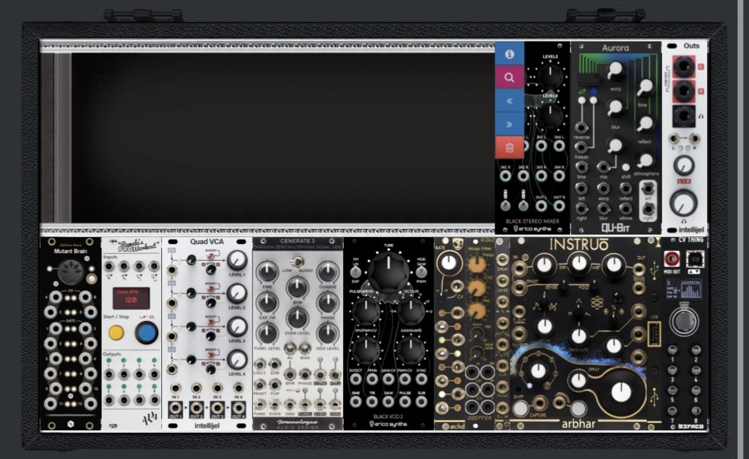Toggle the MOD SAW/PWM switch on Black VCO 2
The image size is (749, 459).
(x=420, y=272)
